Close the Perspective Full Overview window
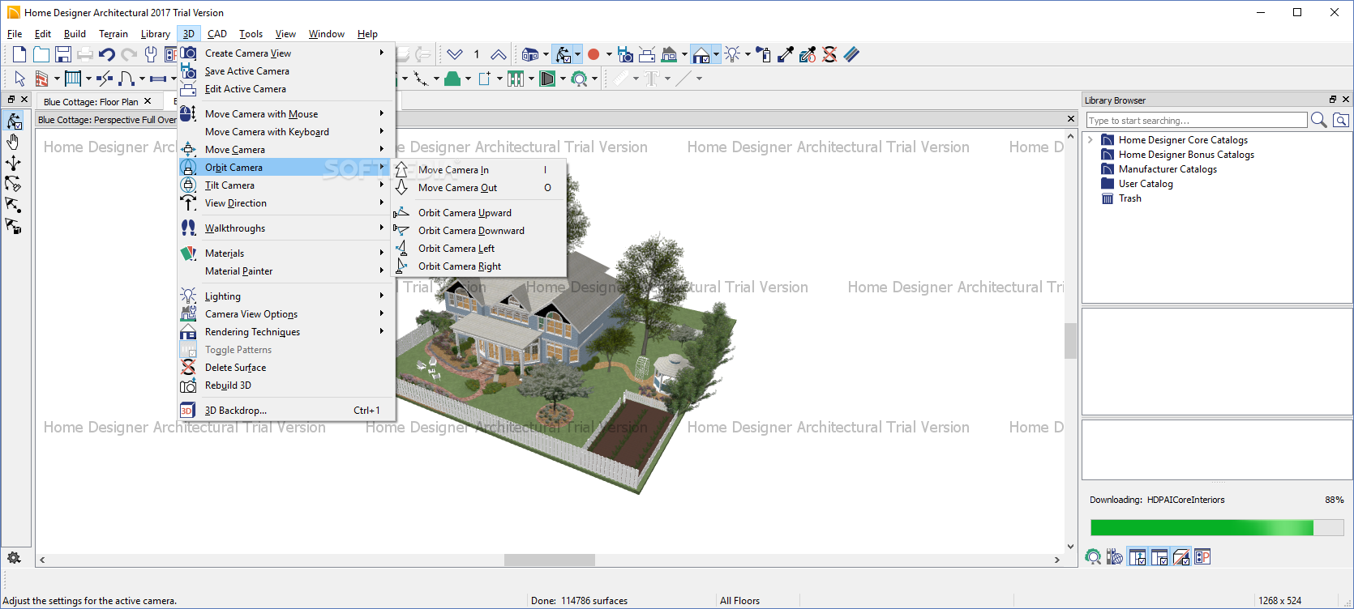 [1071, 119]
